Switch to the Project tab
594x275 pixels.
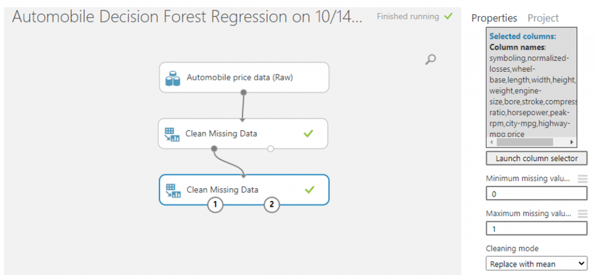tap(543, 18)
